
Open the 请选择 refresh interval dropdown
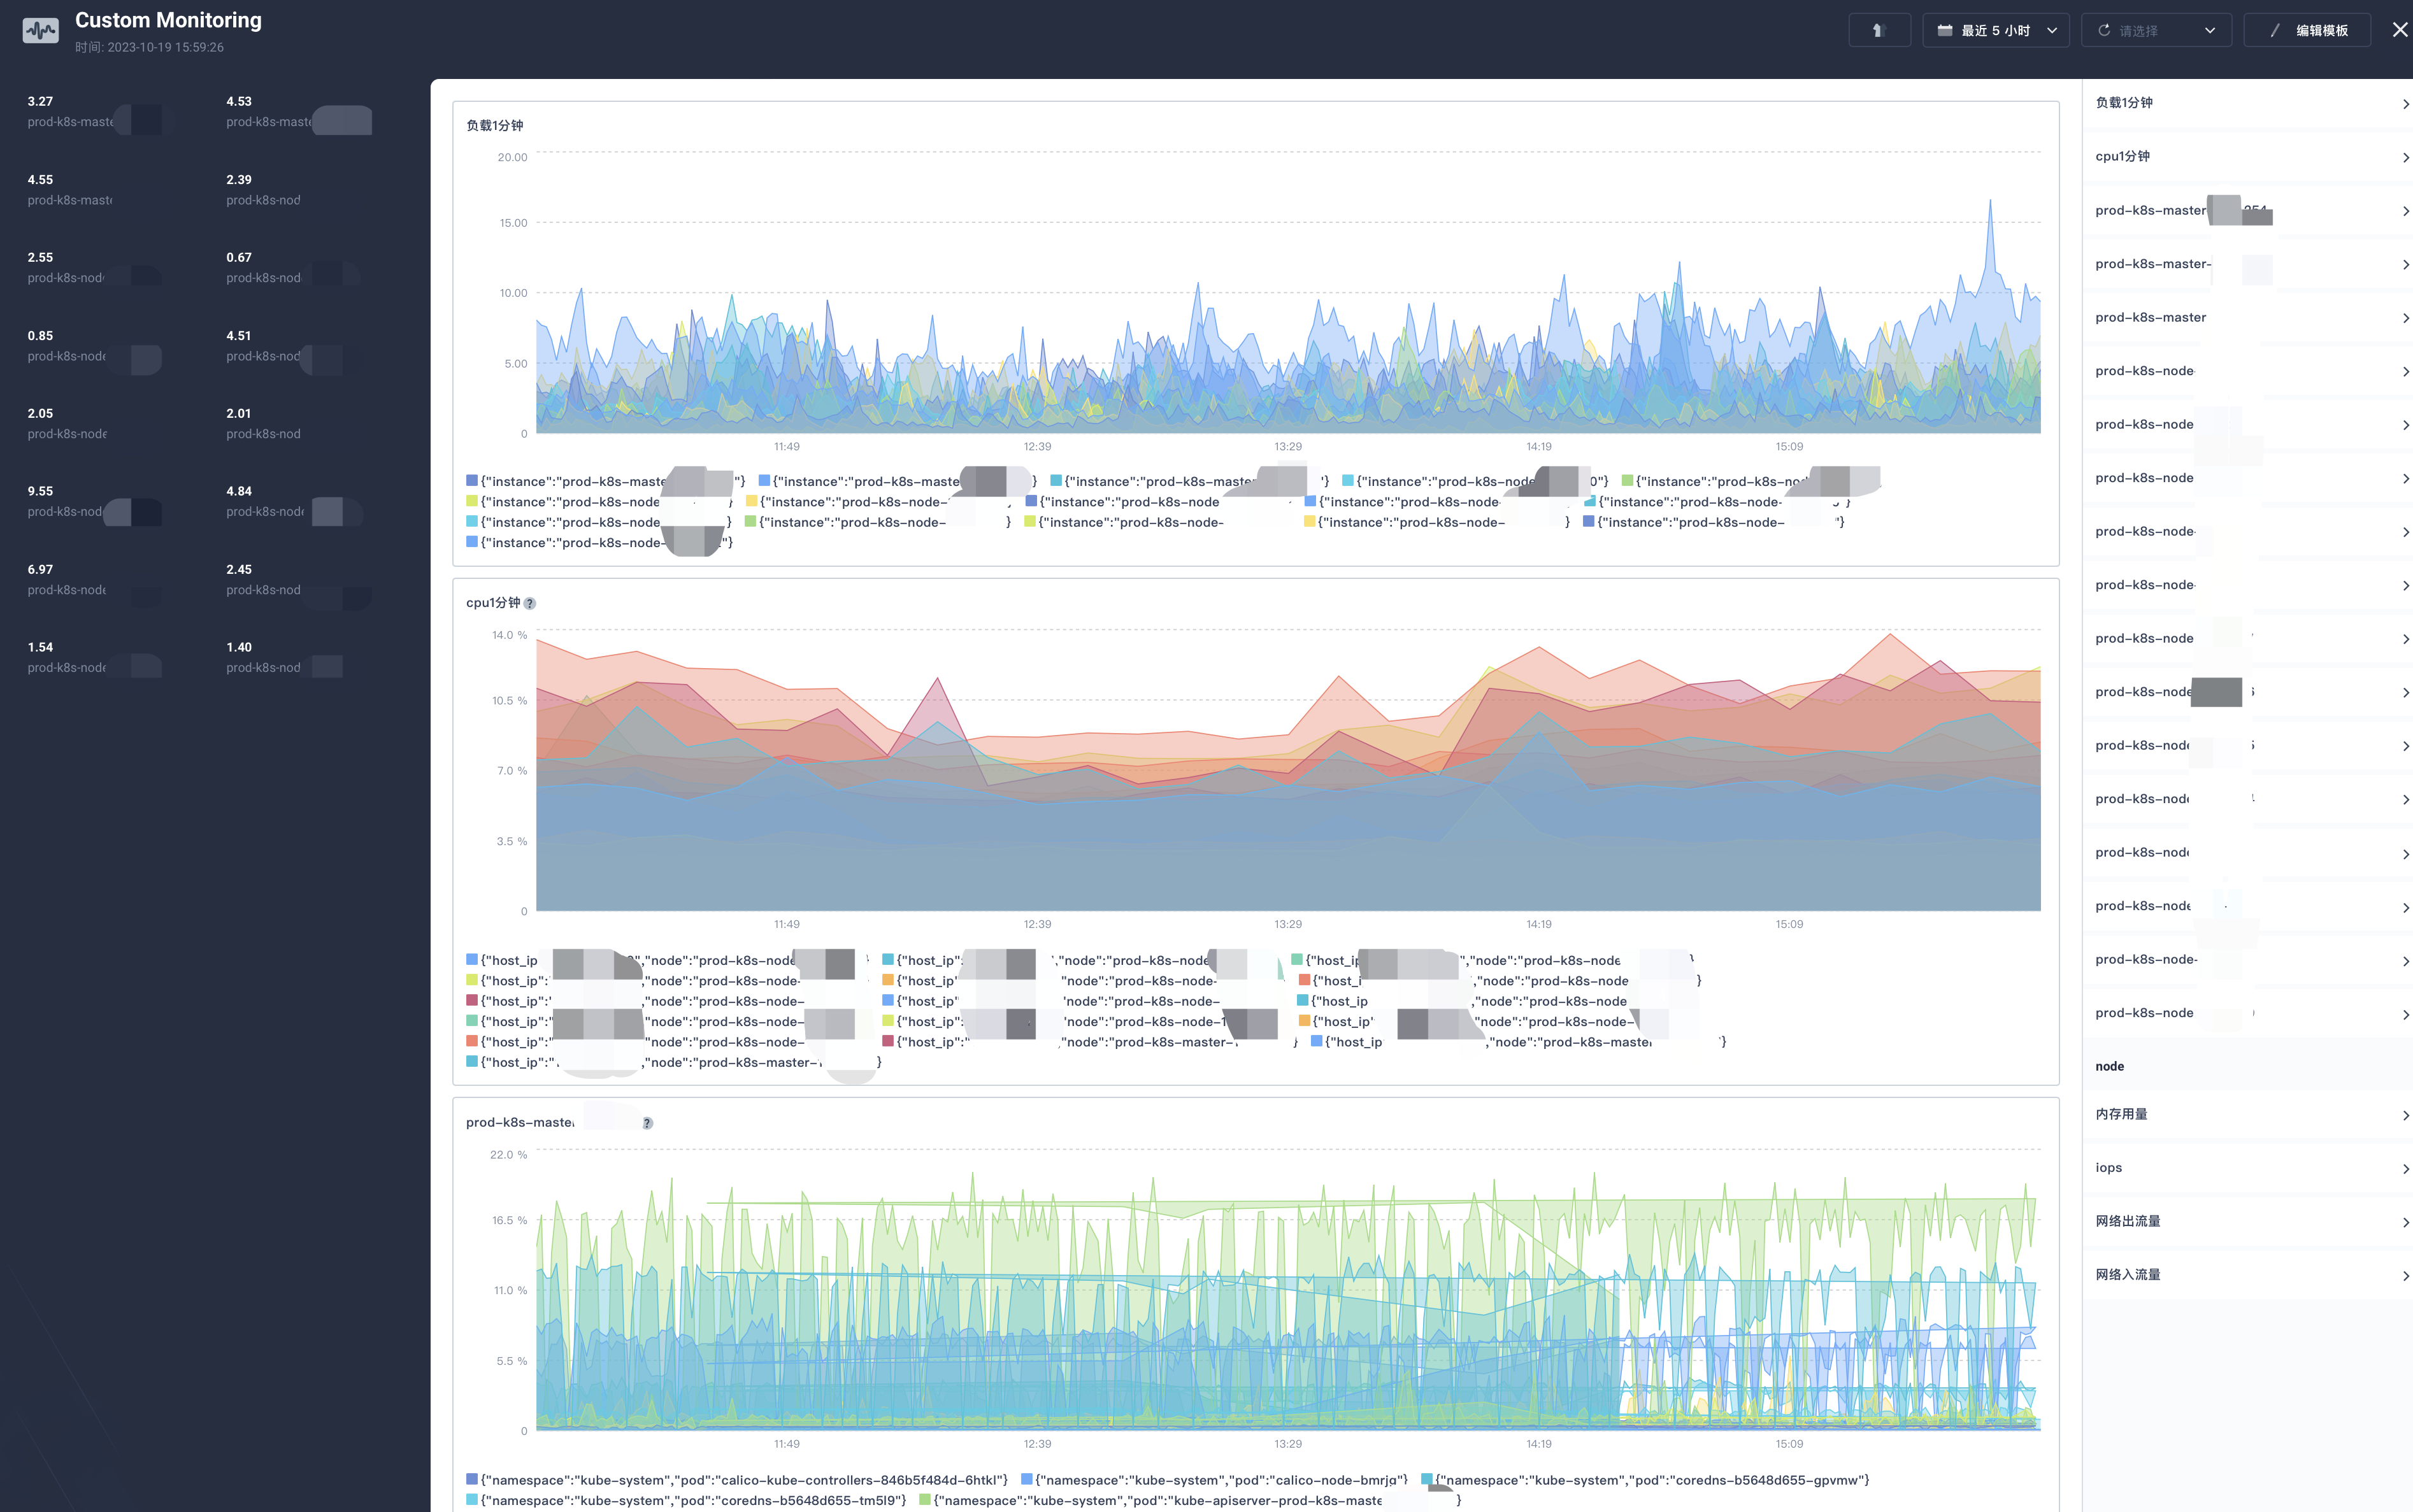(2156, 30)
